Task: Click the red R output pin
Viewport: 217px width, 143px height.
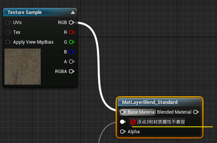Action: click(72, 32)
